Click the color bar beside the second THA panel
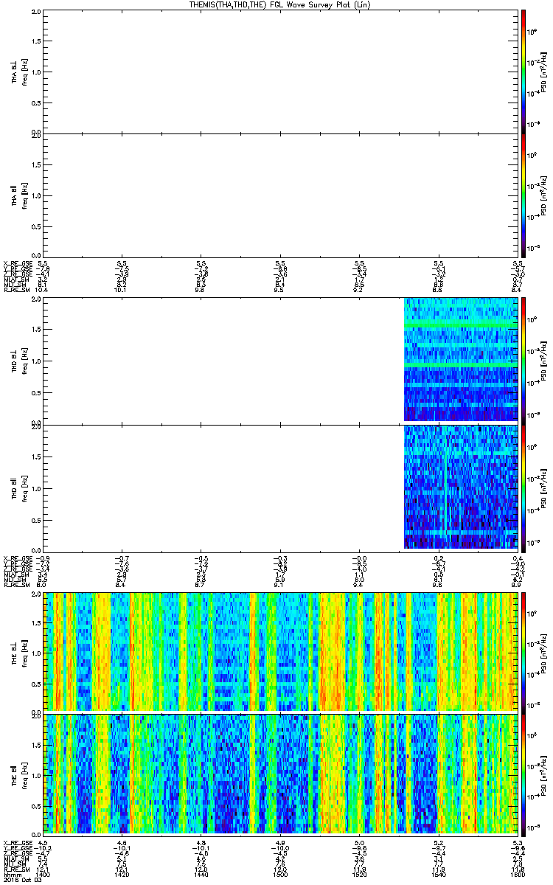Screen dimensions: 553x885 click(524, 194)
